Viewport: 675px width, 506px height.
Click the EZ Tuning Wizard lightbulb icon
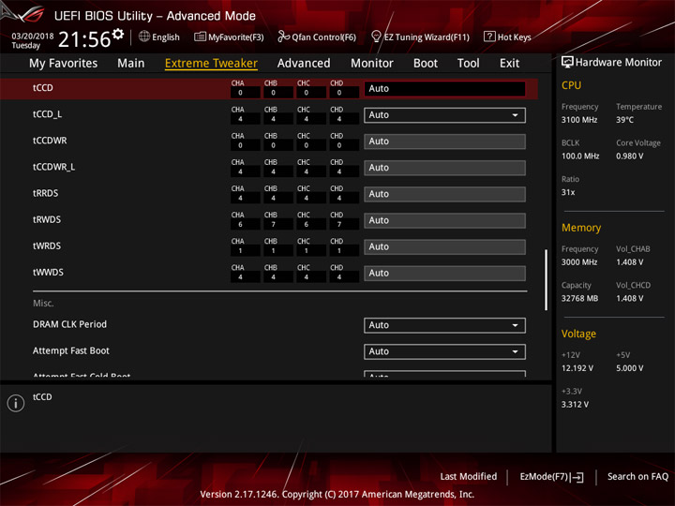376,37
